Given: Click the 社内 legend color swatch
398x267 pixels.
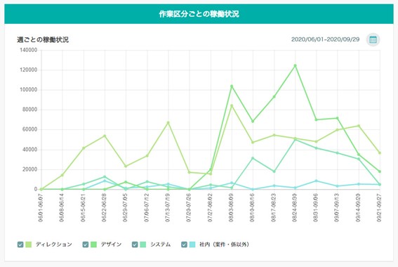Looking at the screenshot, I should pos(192,245).
